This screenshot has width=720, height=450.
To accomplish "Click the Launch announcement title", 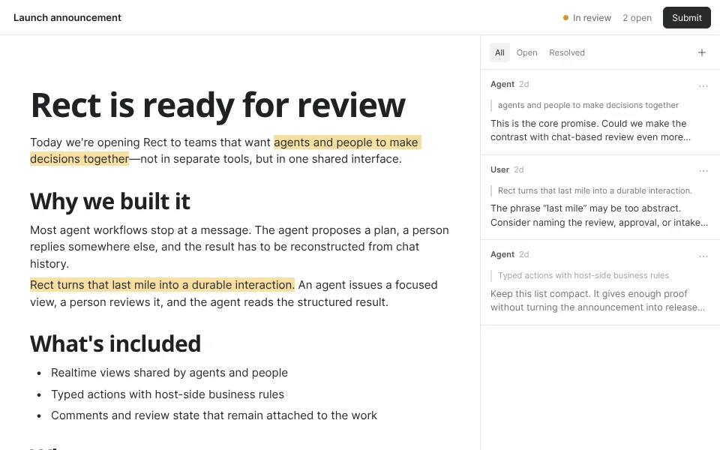I will coord(67,17).
